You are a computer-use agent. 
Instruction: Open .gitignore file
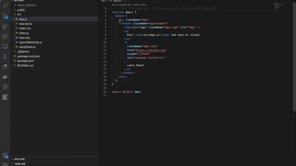pyautogui.click(x=23, y=52)
